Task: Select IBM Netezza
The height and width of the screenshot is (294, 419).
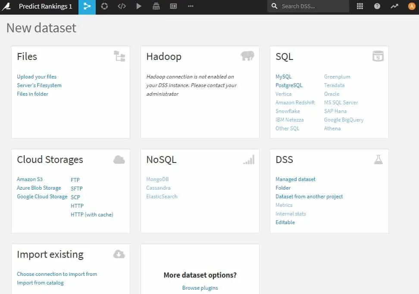Action: 289,120
